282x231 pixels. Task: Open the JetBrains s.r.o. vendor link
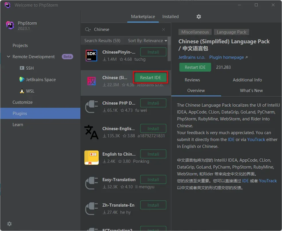192,57
